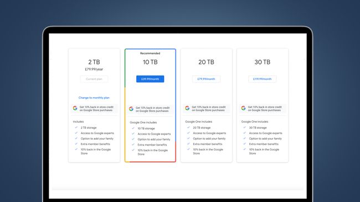Click checkmark for 10% back in Google Store, 20 TB card

click(x=188, y=150)
